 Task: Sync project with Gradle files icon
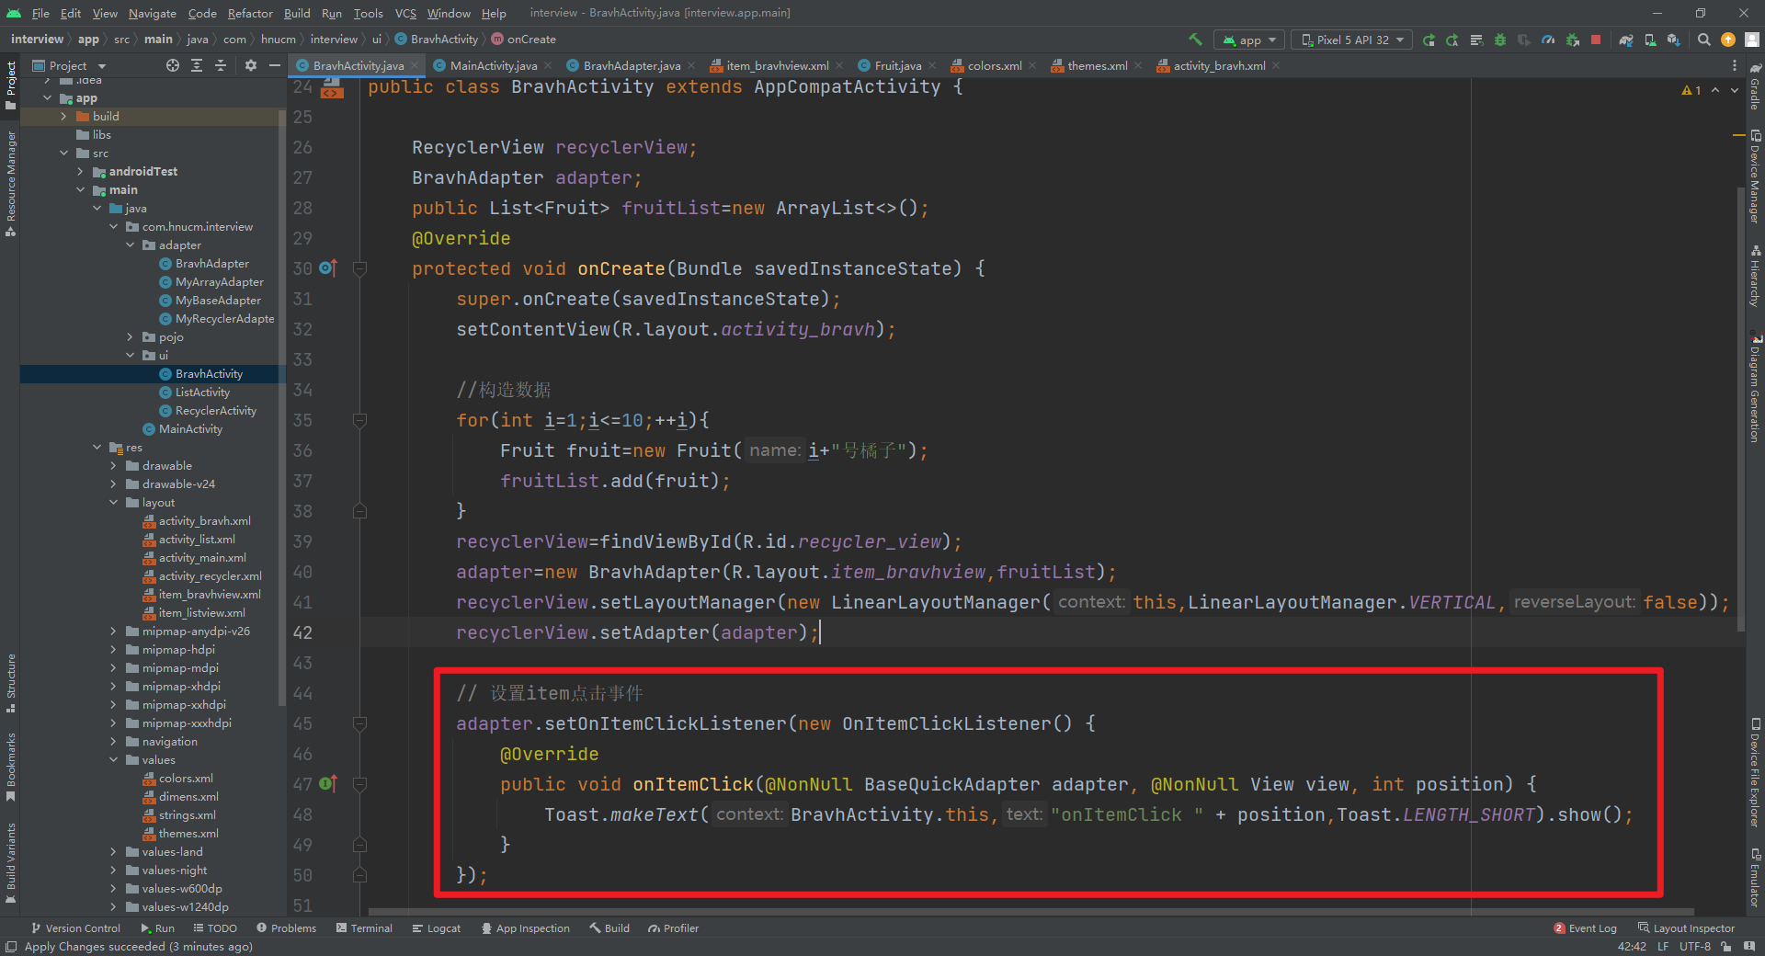[x=1626, y=40]
